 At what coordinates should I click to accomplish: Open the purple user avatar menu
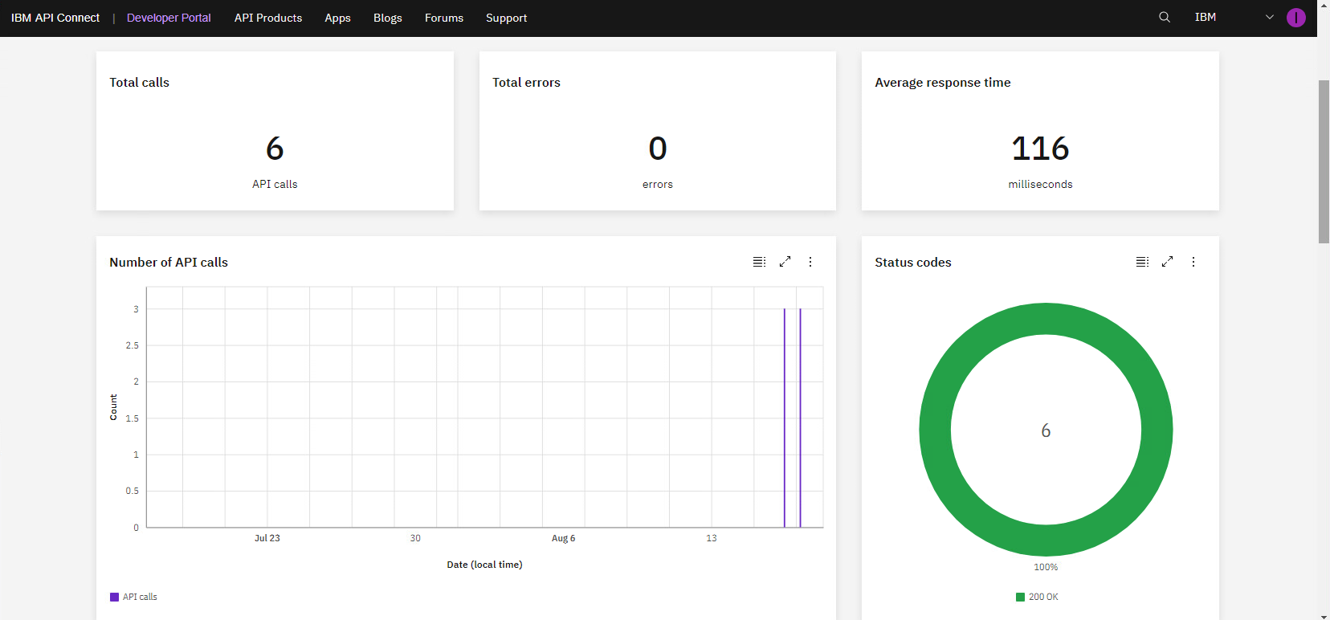1295,18
